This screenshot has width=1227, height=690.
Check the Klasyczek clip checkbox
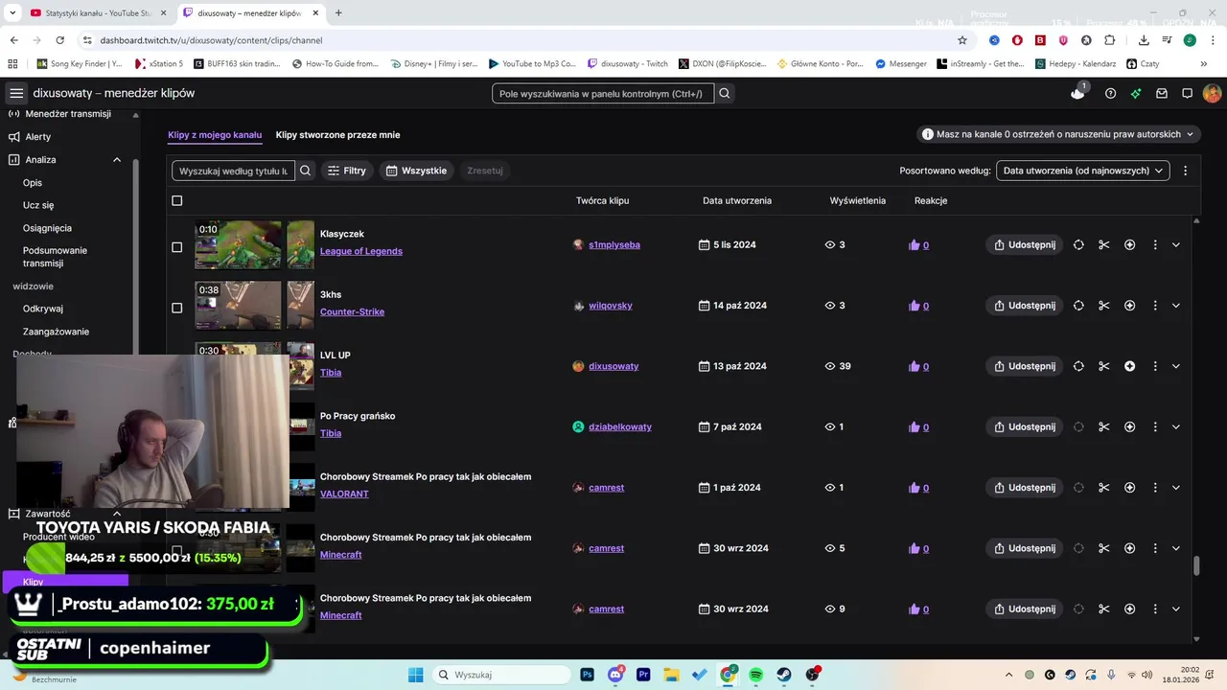pos(176,247)
